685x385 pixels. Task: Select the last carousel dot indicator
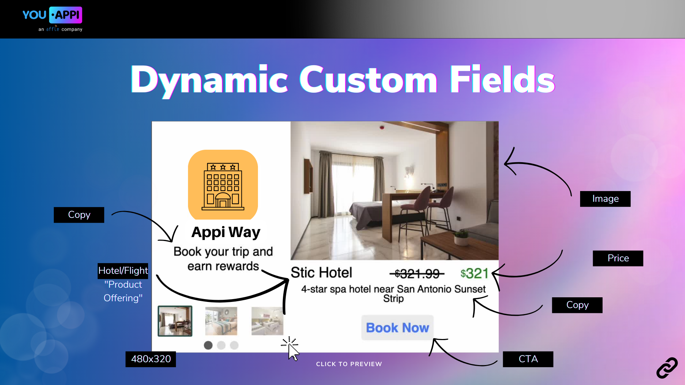234,345
